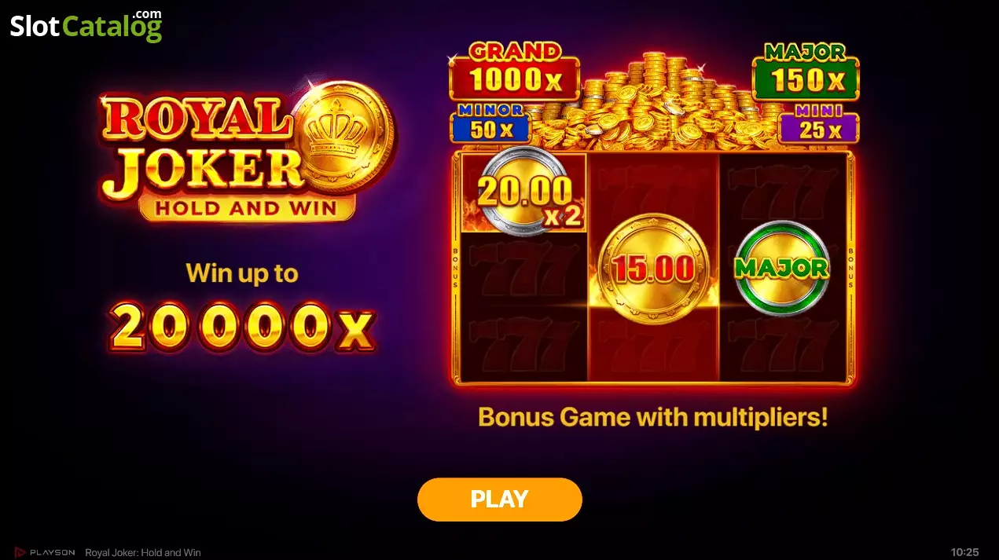The width and height of the screenshot is (999, 560).
Task: Click the 20000x win amount text
Action: pyautogui.click(x=242, y=326)
